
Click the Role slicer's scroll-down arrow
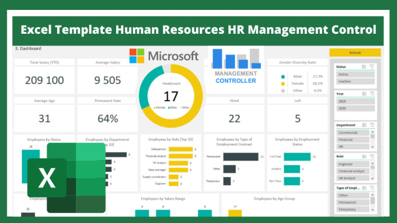[372, 179]
